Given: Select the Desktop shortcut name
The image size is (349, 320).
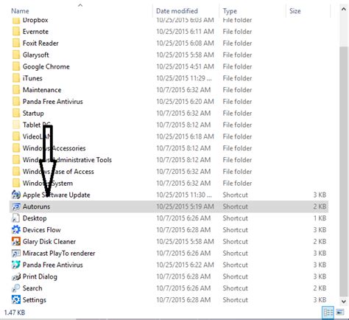Looking at the screenshot, I should (x=35, y=218).
